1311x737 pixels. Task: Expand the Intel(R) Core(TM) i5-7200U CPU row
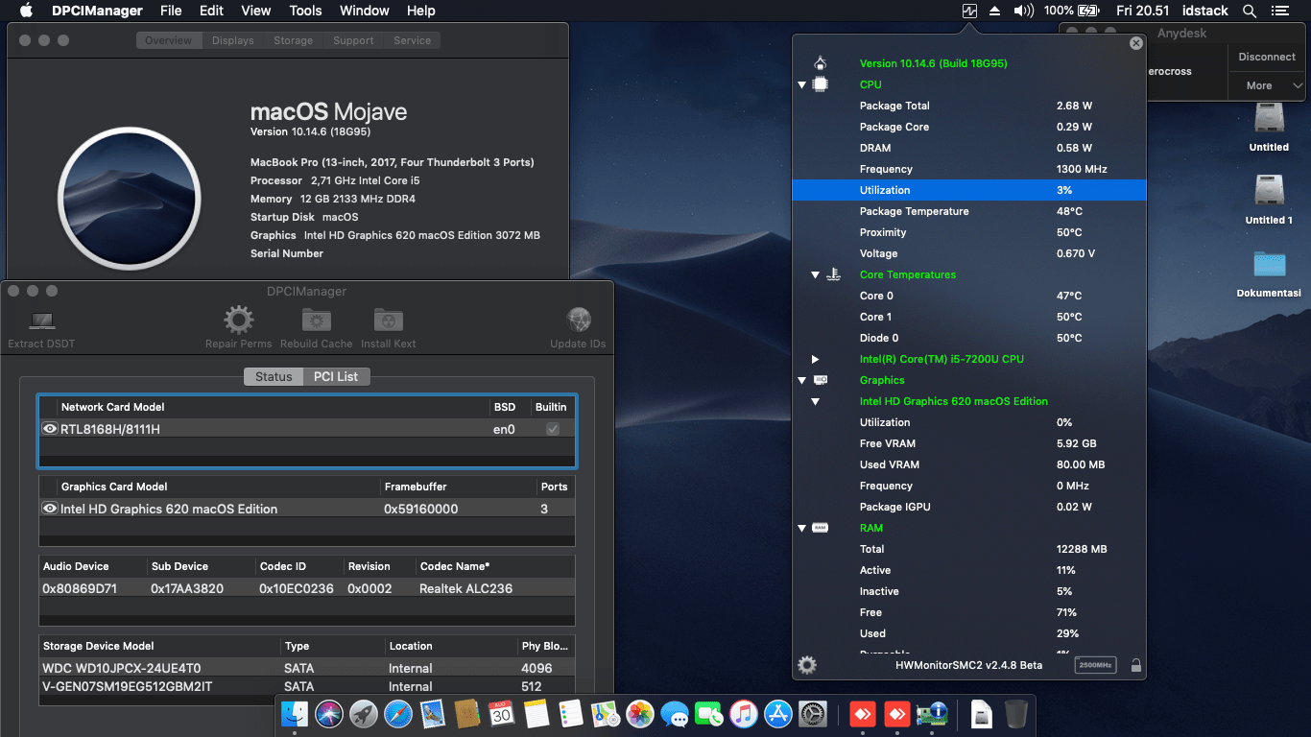click(815, 359)
